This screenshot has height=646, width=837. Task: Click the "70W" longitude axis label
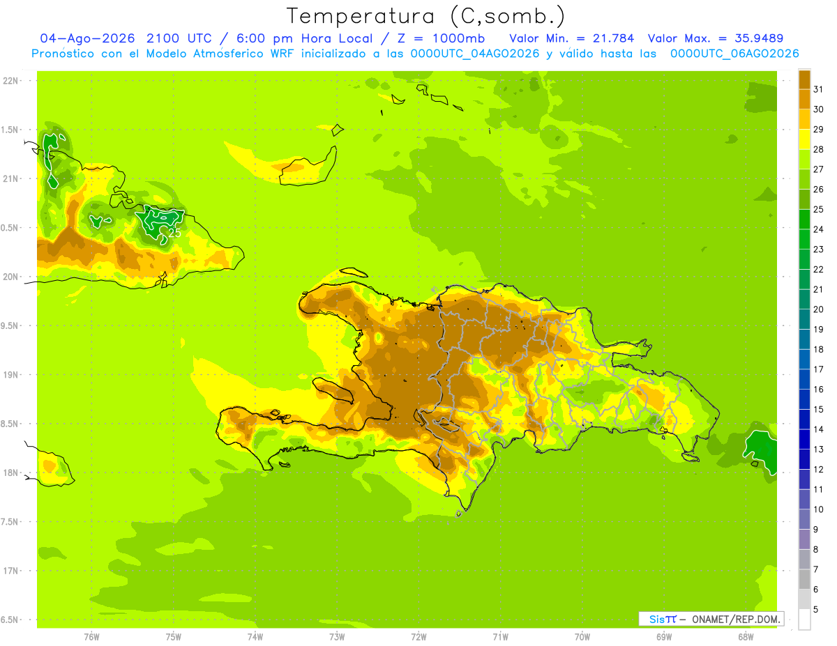coord(582,636)
